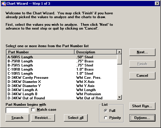
Task: Cancel the Chart Wizard
Action: (x=142, y=76)
